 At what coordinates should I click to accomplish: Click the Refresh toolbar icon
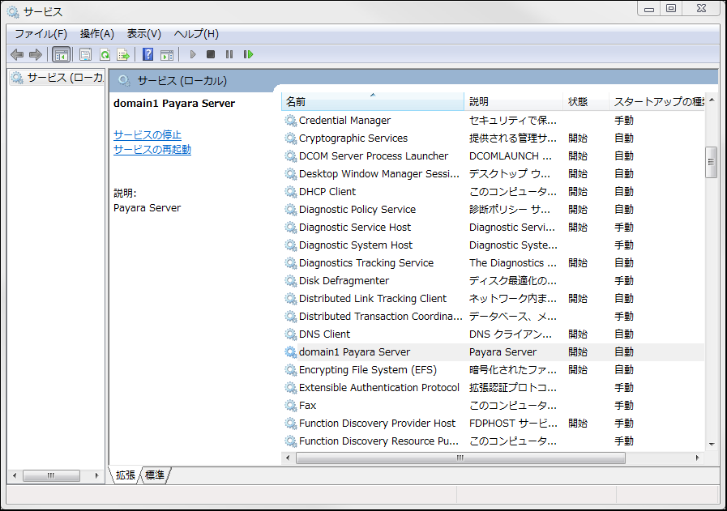[x=105, y=54]
